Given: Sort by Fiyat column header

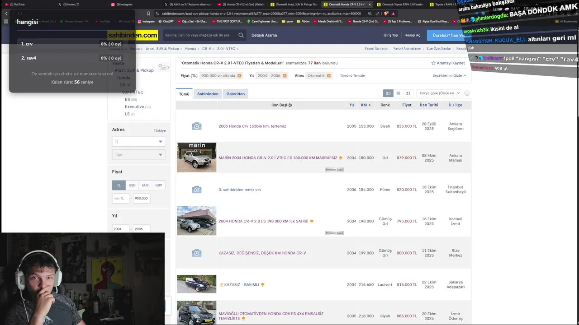Looking at the screenshot, I should [407, 105].
